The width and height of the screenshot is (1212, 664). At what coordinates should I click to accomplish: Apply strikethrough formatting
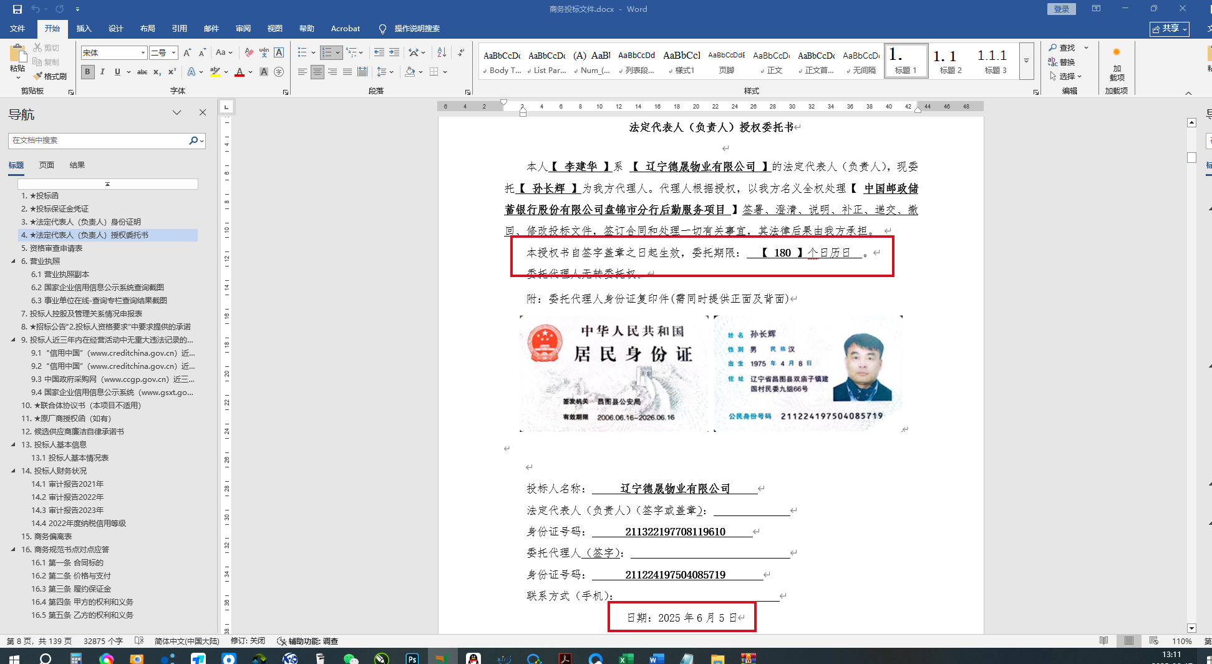pyautogui.click(x=142, y=72)
